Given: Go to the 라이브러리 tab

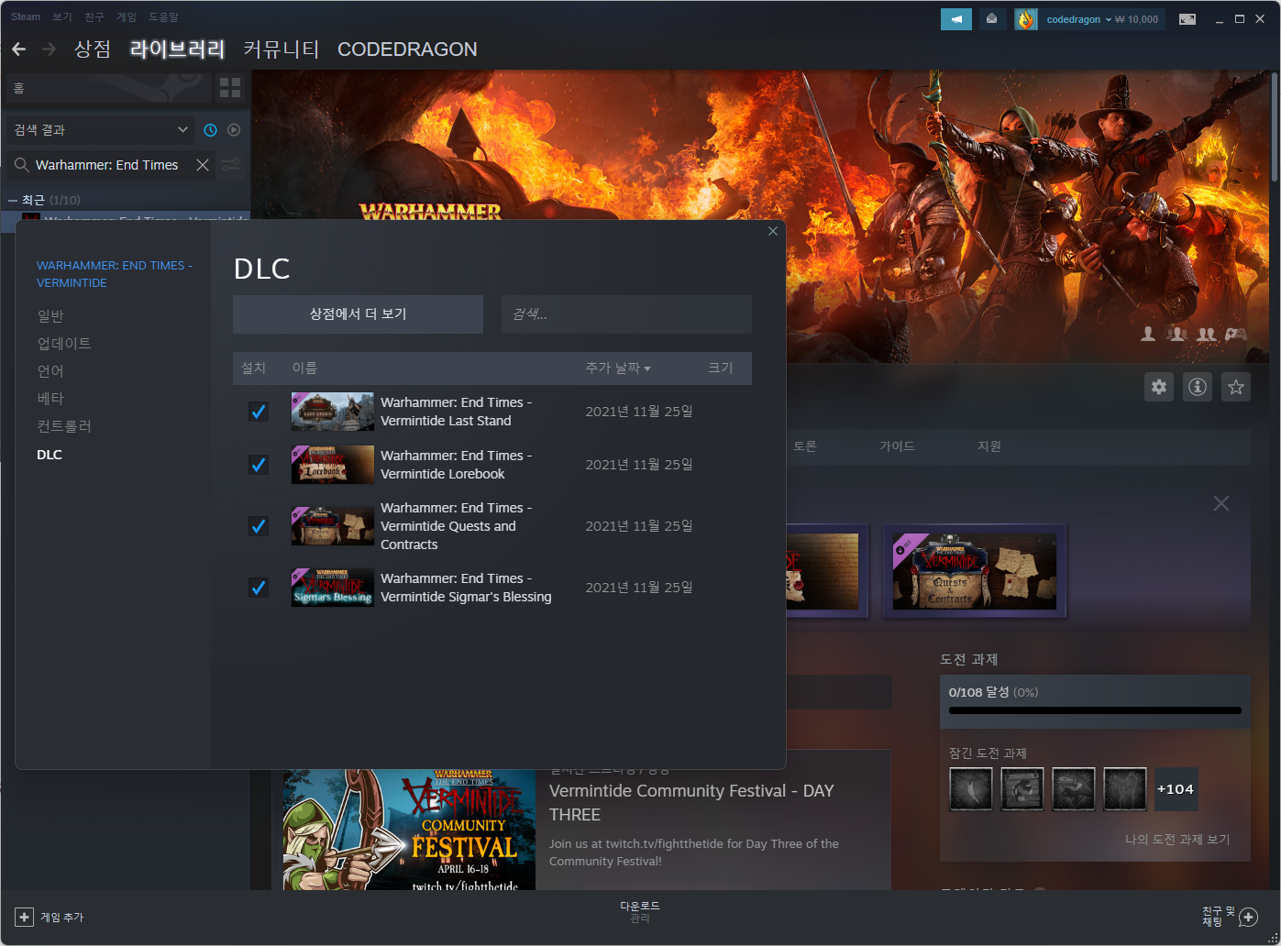Looking at the screenshot, I should 178,49.
